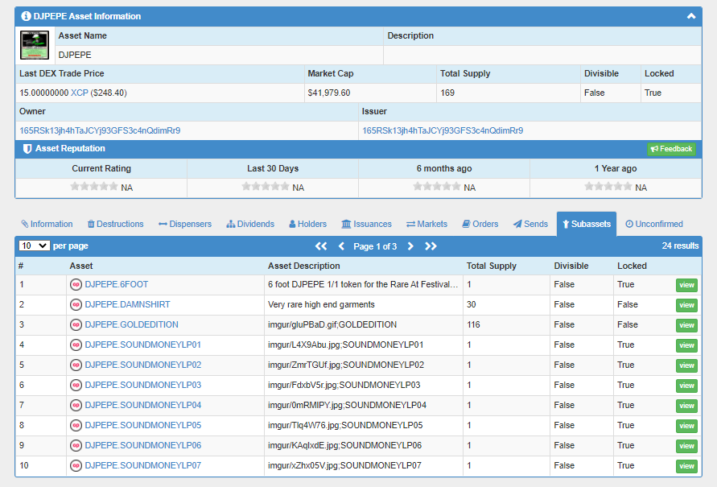Click the DJPEPE asset thumbnail image
This screenshot has height=487, width=717.
point(35,46)
